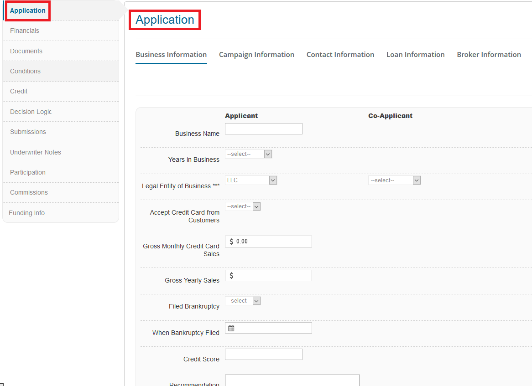This screenshot has width=532, height=386.
Task: Switch to the Business Information tab
Action: tap(171, 55)
